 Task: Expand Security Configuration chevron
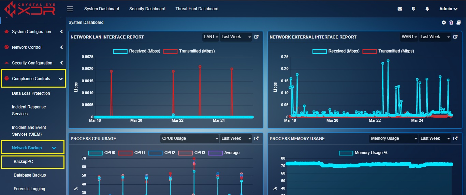(61, 63)
